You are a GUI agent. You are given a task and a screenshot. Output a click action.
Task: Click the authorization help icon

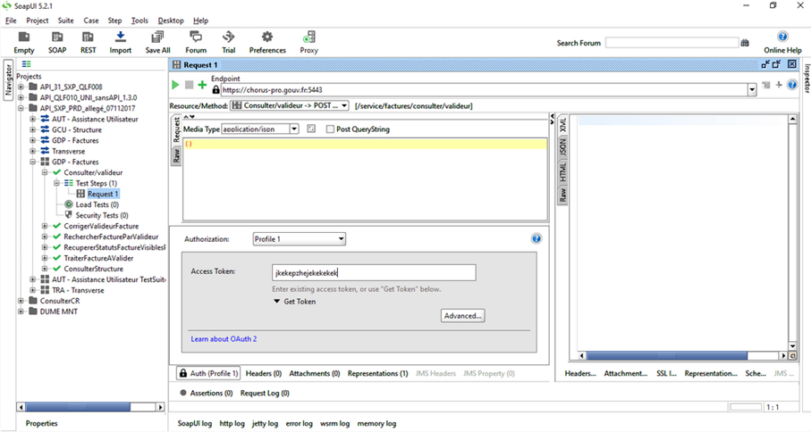click(x=536, y=238)
